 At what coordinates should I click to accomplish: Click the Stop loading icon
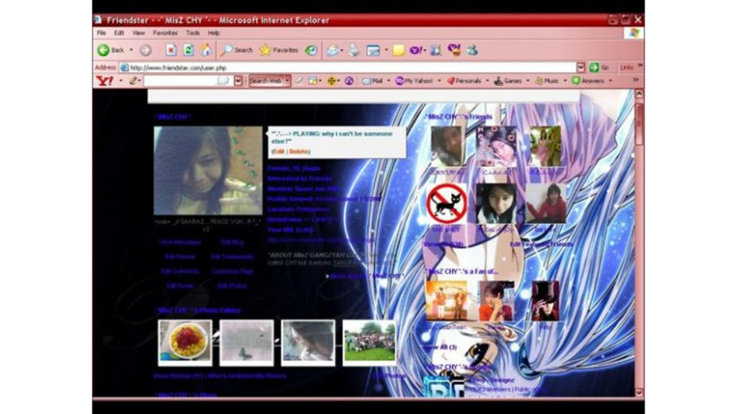171,50
